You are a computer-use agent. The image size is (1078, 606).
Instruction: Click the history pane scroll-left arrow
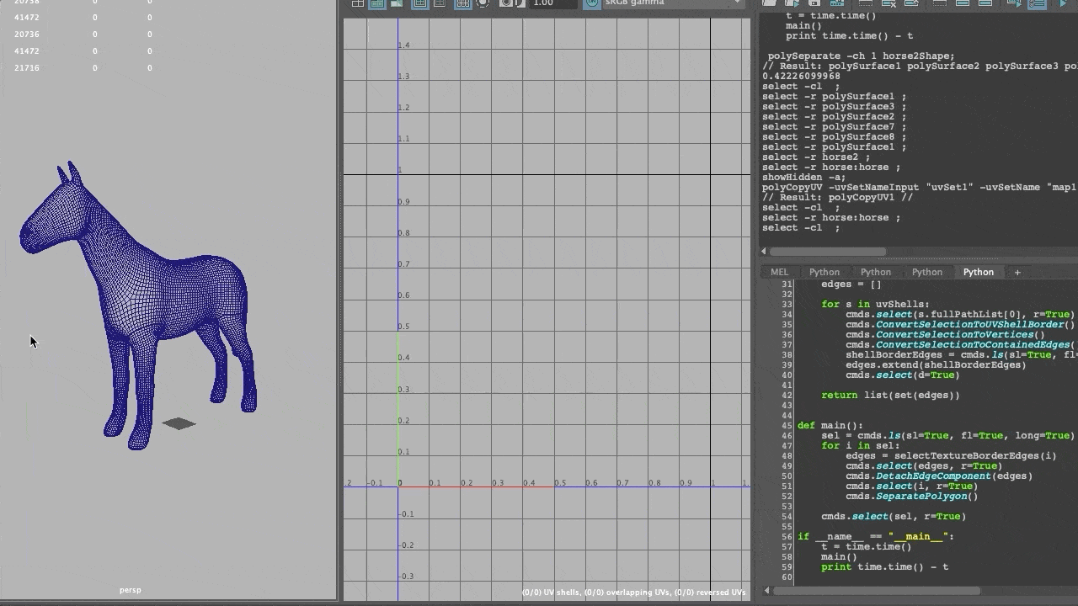click(x=764, y=251)
